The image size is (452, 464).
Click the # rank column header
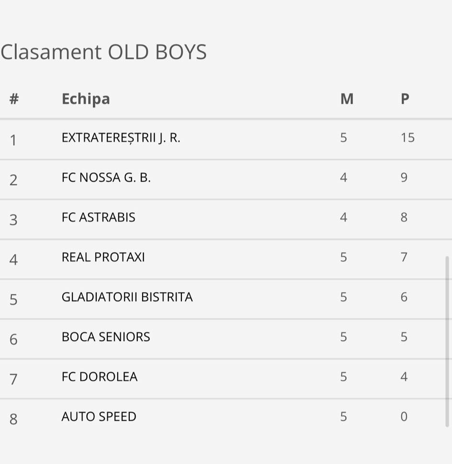coord(14,99)
